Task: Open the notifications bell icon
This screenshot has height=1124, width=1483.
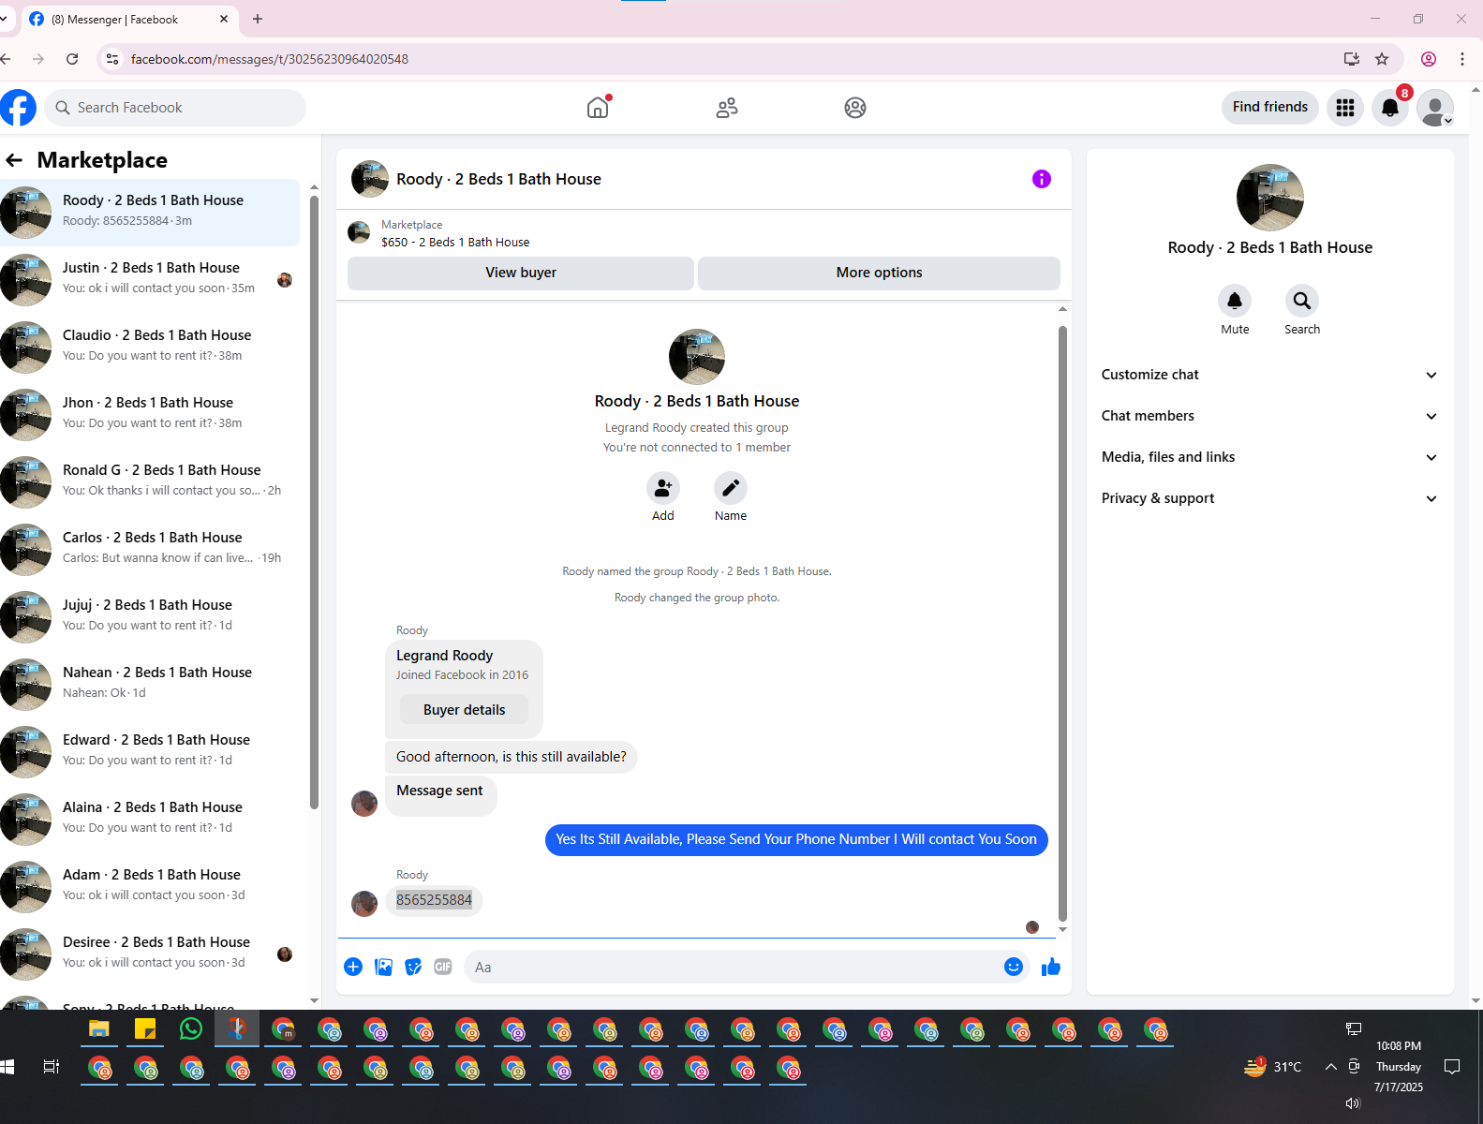Action: click(1390, 108)
